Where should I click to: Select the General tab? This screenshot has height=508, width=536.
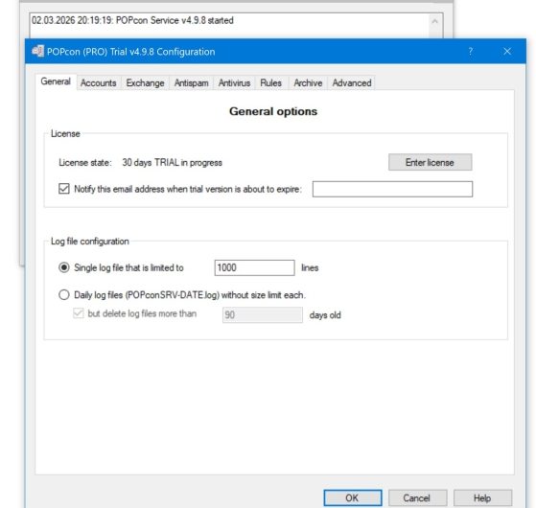click(x=56, y=81)
